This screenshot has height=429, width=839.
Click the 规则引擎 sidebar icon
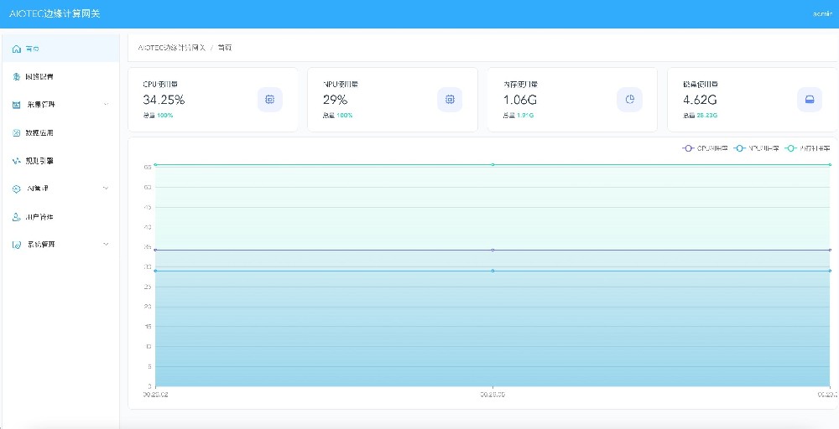(x=17, y=161)
